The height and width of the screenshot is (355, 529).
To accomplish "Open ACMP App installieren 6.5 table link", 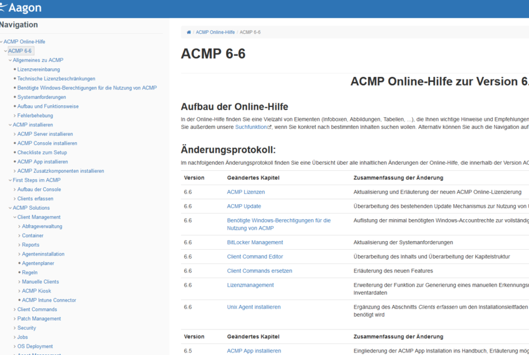I will 254,351.
